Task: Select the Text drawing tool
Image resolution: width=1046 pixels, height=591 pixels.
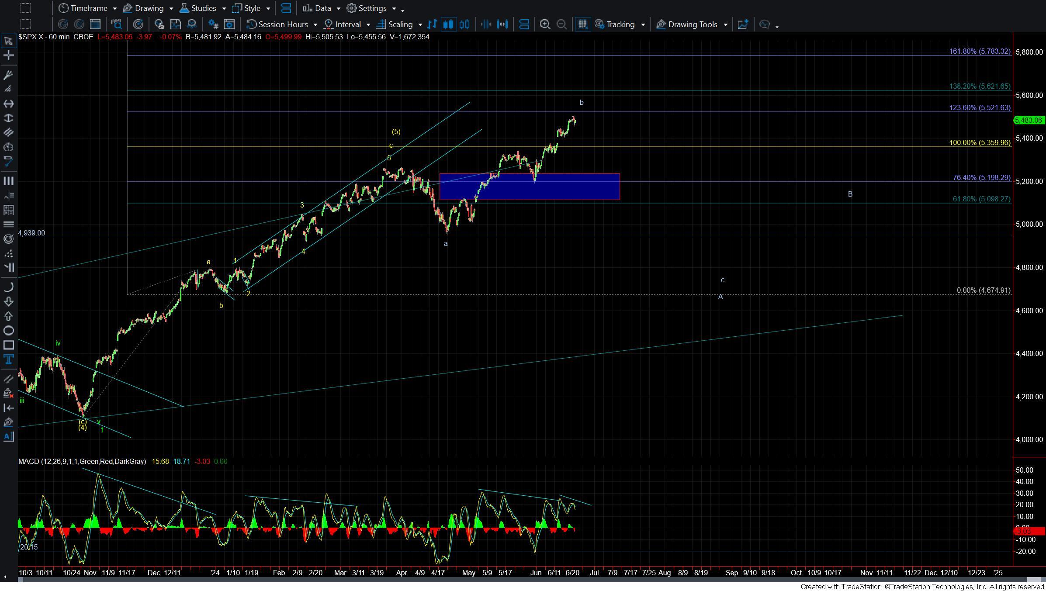Action: tap(8, 360)
